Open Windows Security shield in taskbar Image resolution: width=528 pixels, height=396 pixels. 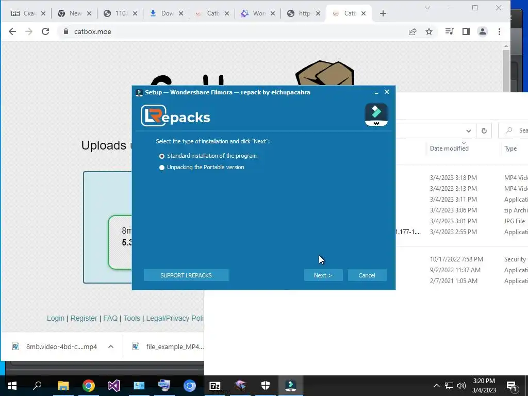pos(266,386)
